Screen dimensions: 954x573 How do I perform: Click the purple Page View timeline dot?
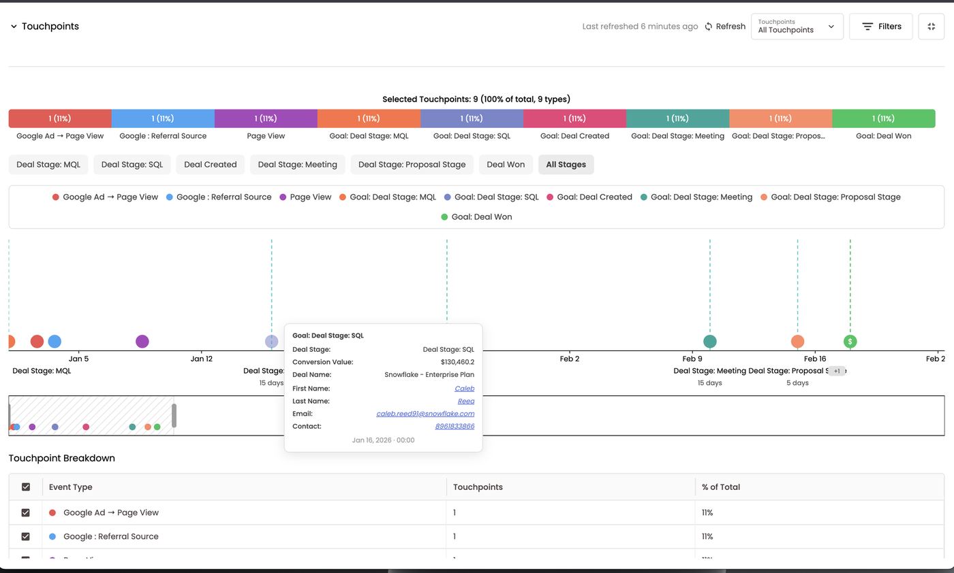[142, 342]
